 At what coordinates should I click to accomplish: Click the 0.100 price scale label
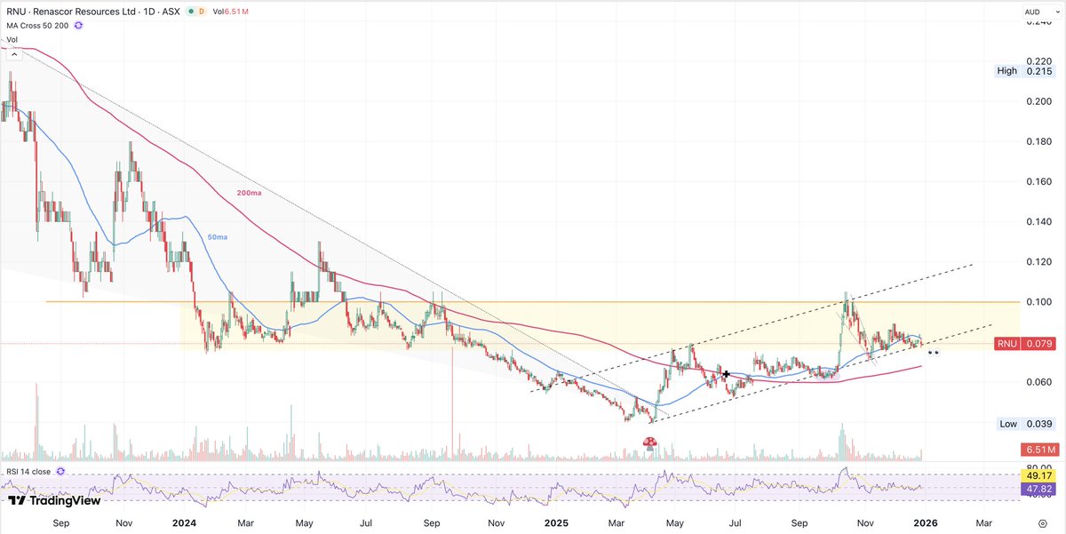pos(1039,302)
